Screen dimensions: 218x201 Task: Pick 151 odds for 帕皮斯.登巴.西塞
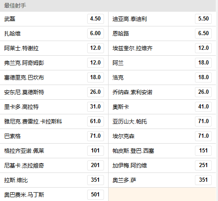(203, 151)
